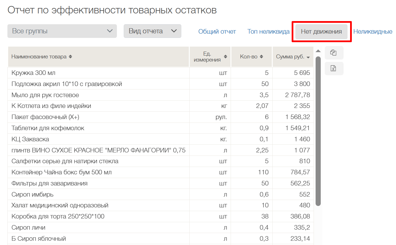Image resolution: width=396 pixels, height=245 pixels.
Task: Open the Все группы dropdown
Action: tap(62, 31)
